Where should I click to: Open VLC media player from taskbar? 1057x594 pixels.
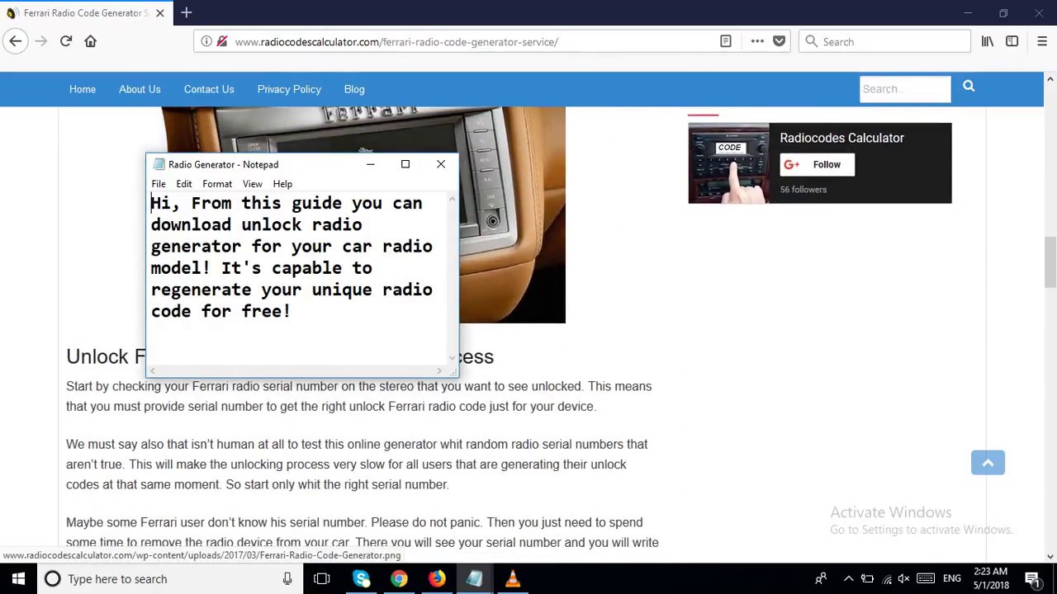(x=513, y=579)
